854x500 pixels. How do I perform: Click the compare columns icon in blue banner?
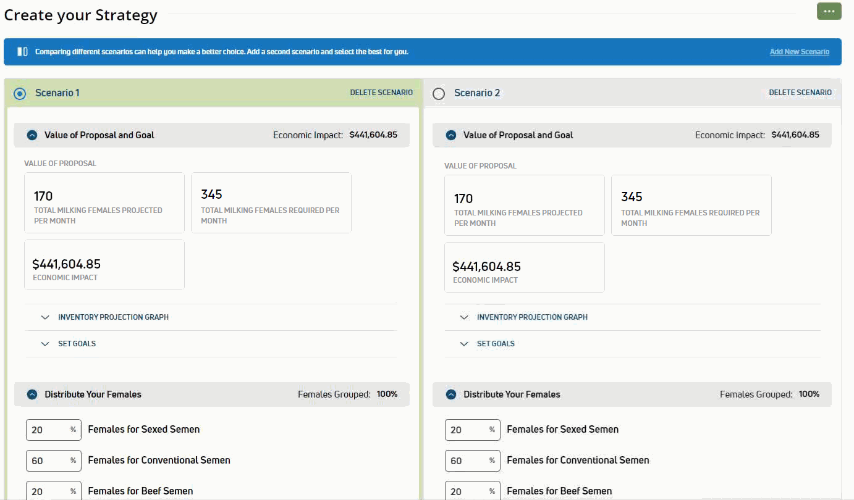(x=22, y=52)
